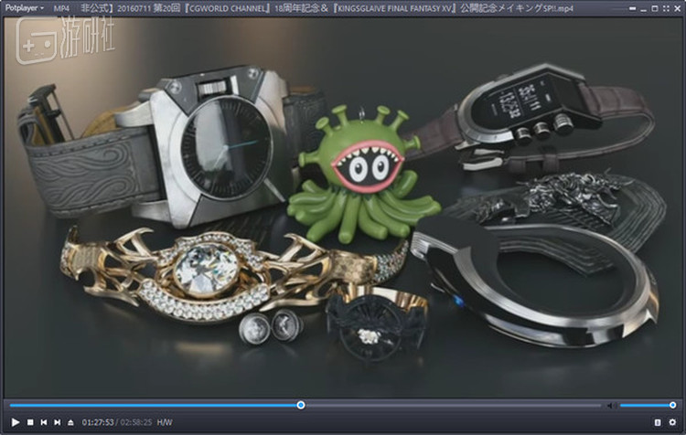Image resolution: width=686 pixels, height=435 pixels.
Task: Click the eject/open file icon
Action: 71,422
